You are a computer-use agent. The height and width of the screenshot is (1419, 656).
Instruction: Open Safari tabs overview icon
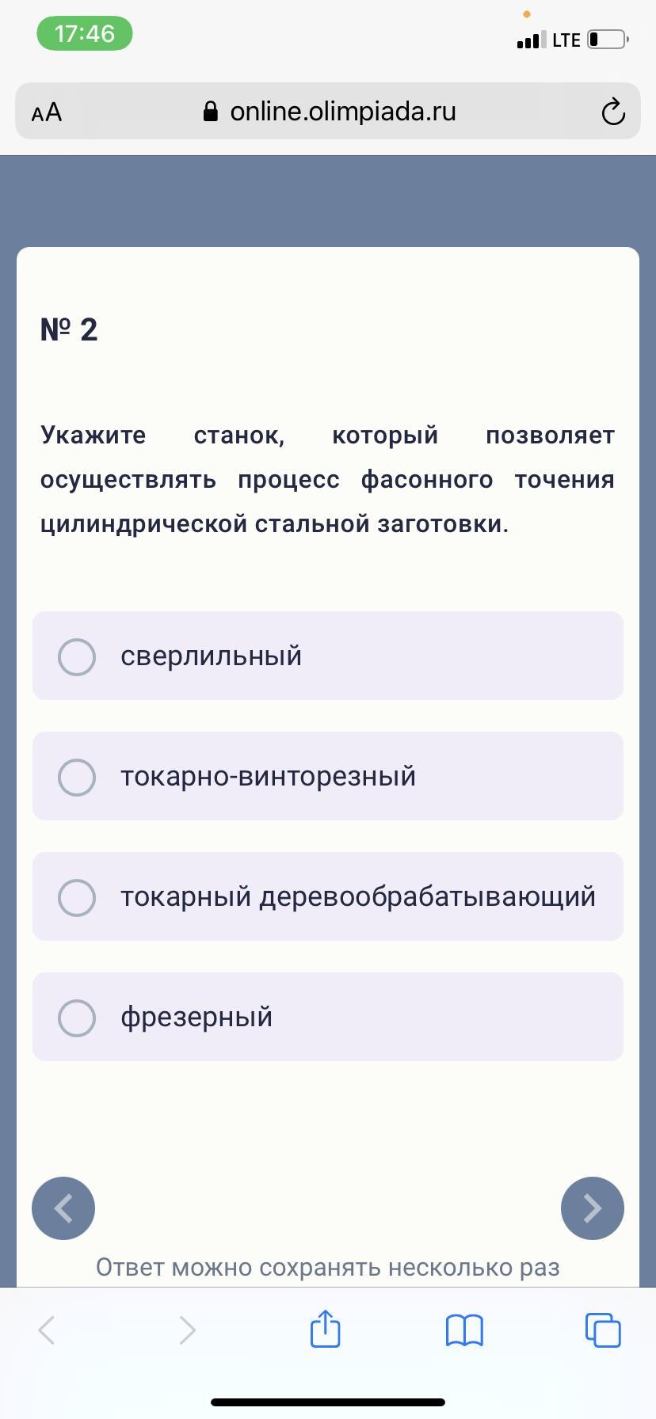click(602, 1330)
